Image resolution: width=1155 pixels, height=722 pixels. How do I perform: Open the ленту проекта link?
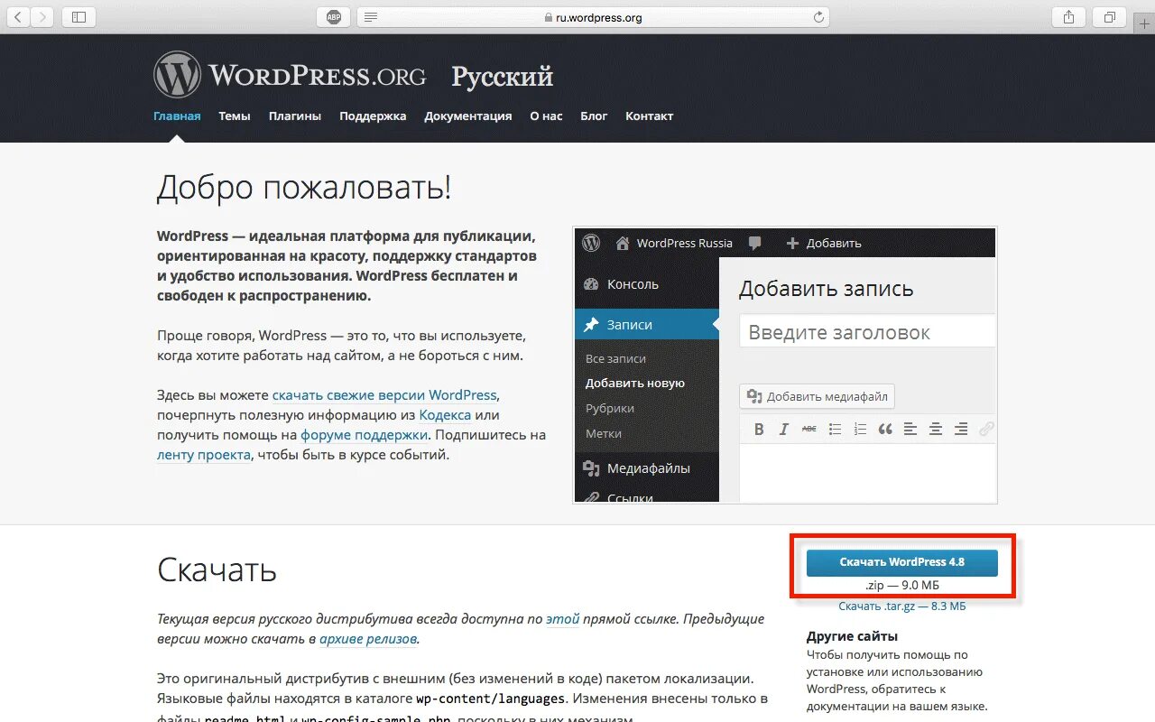(x=204, y=455)
